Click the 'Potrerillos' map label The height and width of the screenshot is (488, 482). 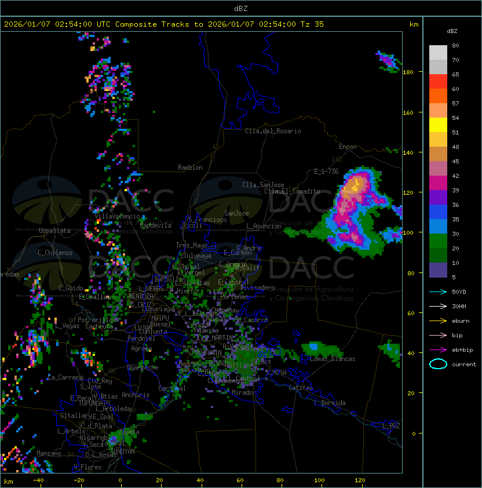97,320
